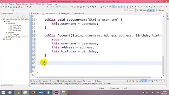Toggle Show Console on standard output change

tap(143, 81)
